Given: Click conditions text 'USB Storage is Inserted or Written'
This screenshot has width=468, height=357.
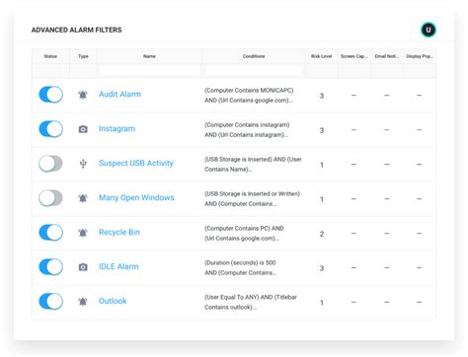Looking at the screenshot, I should (x=252, y=194).
